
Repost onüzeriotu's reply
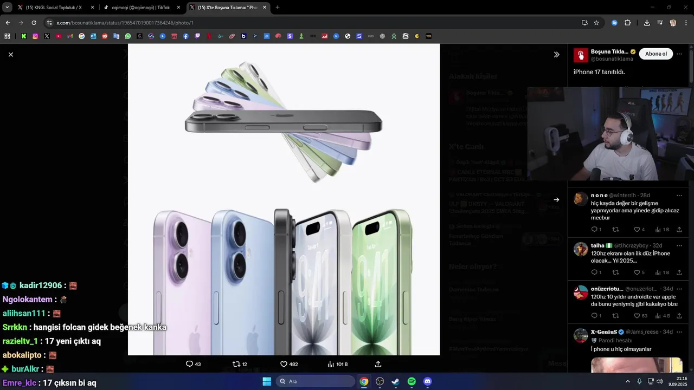coord(615,316)
